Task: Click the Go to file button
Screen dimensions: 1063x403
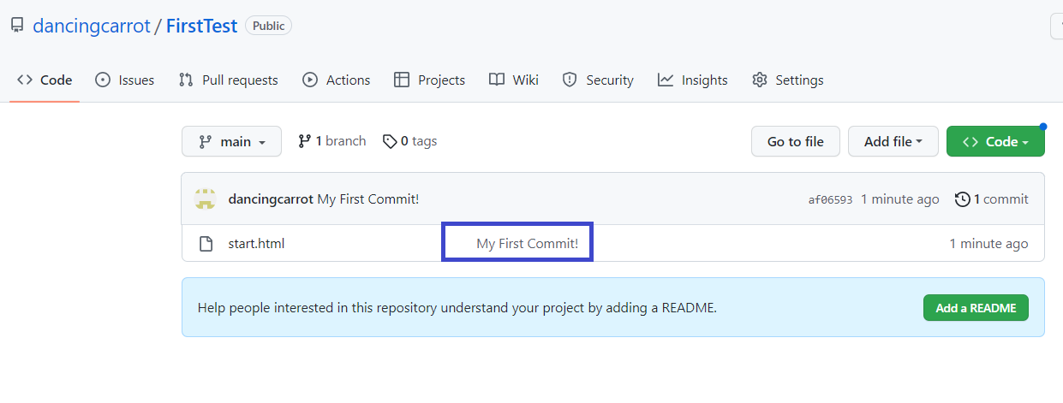Action: pyautogui.click(x=796, y=141)
